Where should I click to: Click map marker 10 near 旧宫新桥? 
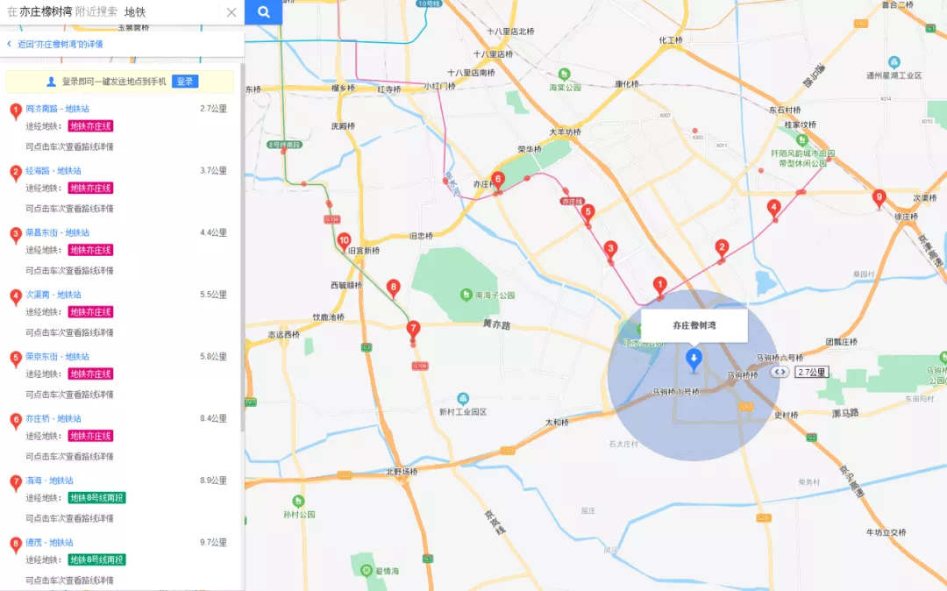[x=344, y=240]
